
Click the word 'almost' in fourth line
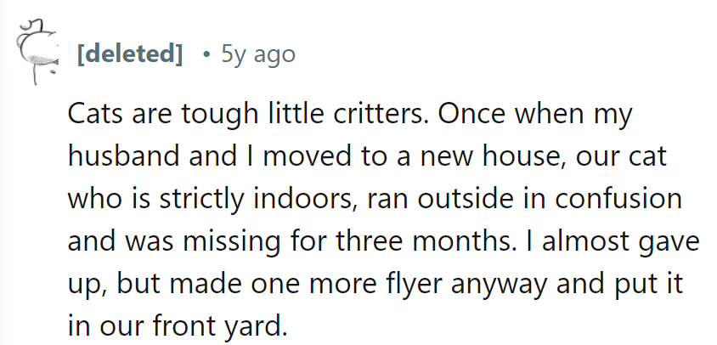pyautogui.click(x=579, y=240)
